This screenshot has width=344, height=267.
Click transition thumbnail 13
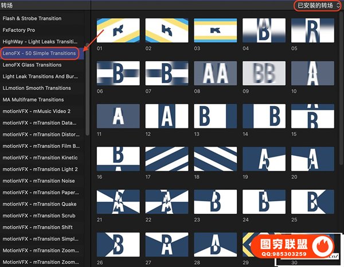[x=214, y=117]
